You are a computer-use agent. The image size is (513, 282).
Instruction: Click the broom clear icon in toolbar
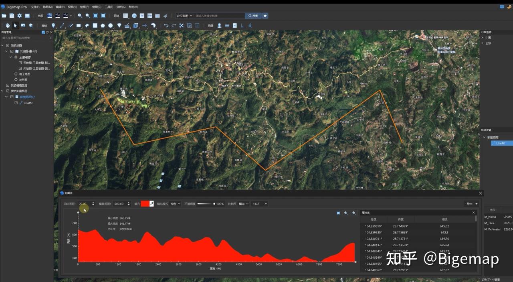click(165, 16)
